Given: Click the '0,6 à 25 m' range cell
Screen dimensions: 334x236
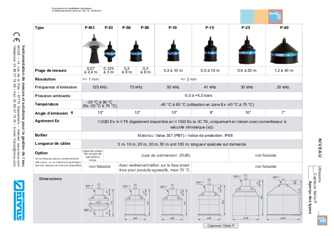Looking at the screenshot, I should (247, 71).
